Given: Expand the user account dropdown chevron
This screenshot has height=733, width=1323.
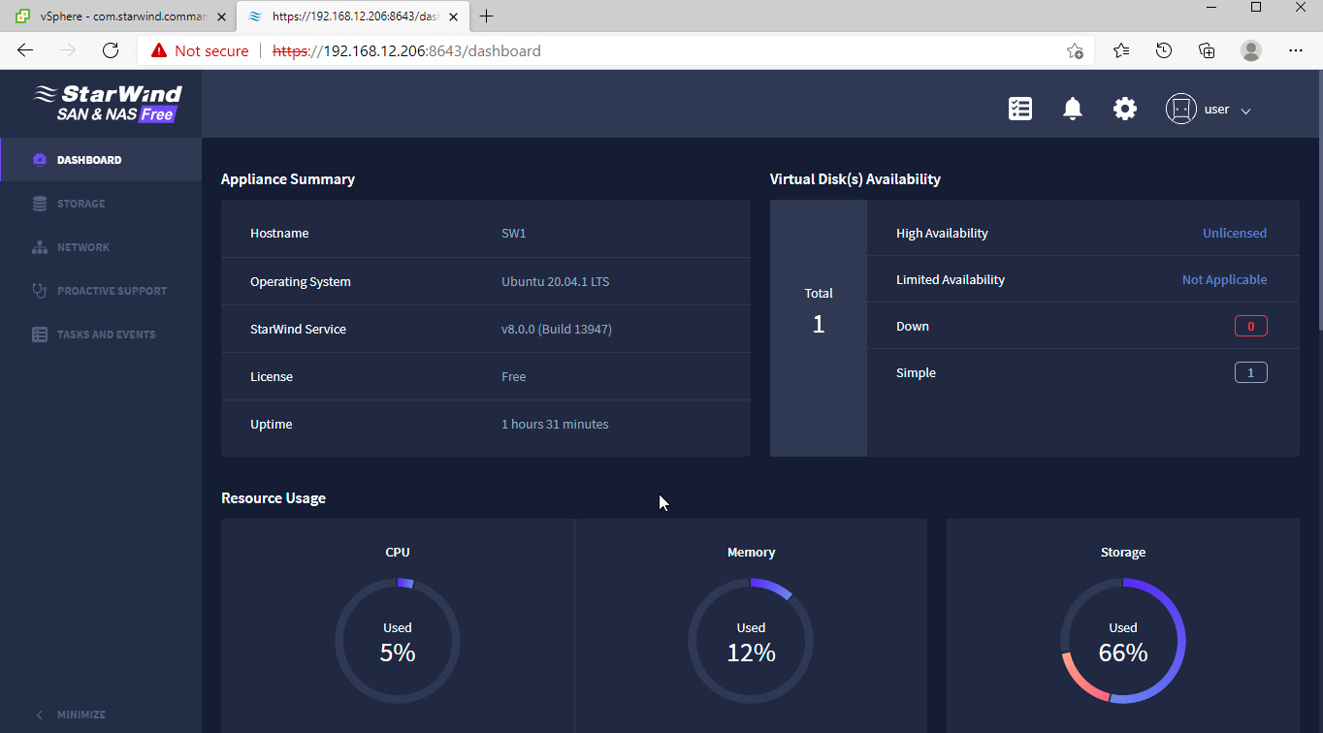Looking at the screenshot, I should (1246, 111).
